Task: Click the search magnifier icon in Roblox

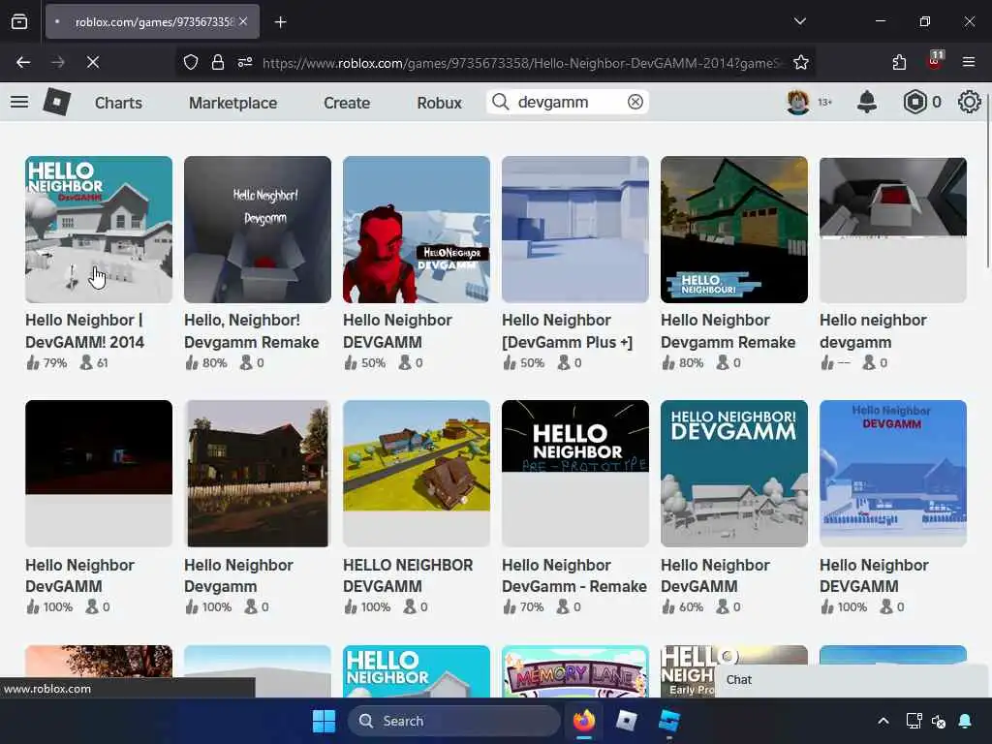Action: coord(501,102)
